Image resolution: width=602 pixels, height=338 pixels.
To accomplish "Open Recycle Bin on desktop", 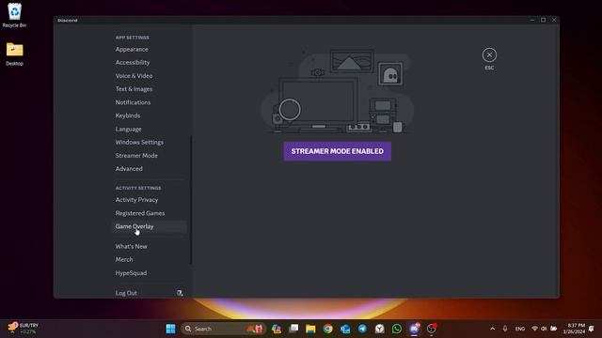I will click(15, 15).
